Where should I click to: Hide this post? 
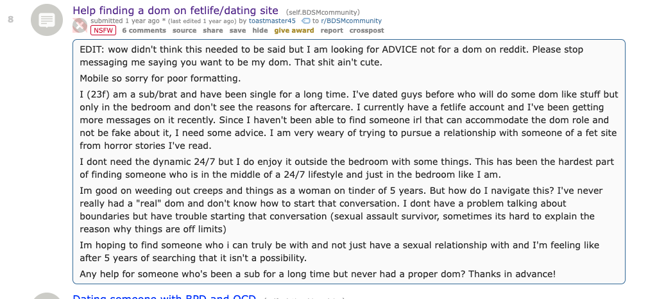click(x=260, y=30)
